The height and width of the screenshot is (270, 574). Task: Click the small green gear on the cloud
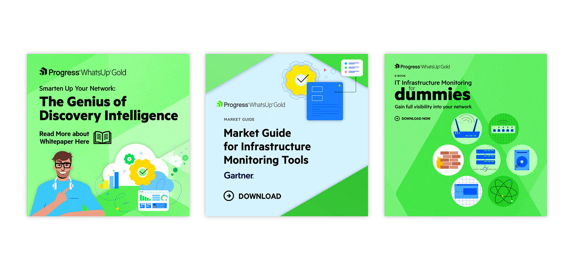[x=129, y=159]
